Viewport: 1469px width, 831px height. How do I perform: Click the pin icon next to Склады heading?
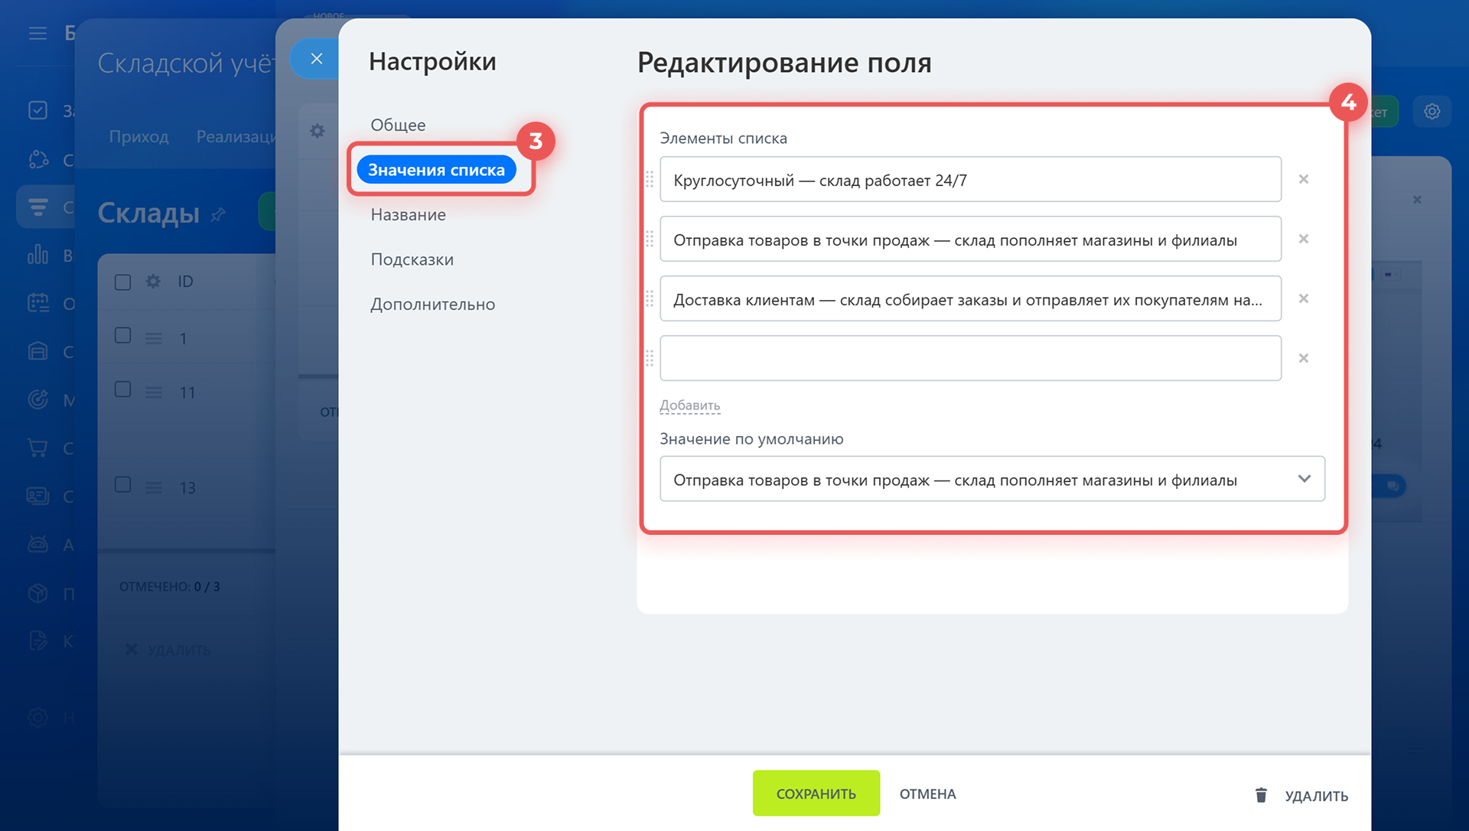point(217,215)
